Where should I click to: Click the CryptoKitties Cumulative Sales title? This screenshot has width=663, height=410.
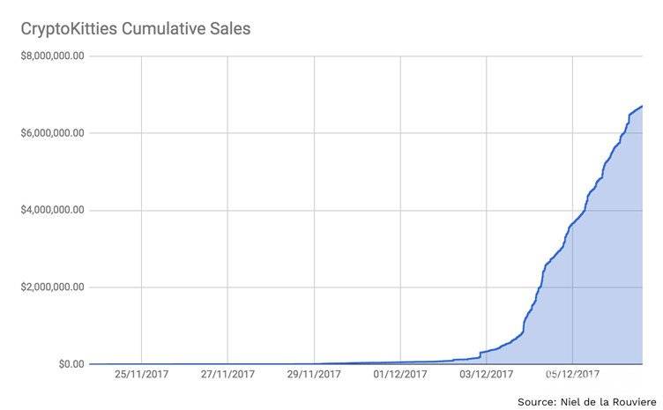[x=135, y=29]
